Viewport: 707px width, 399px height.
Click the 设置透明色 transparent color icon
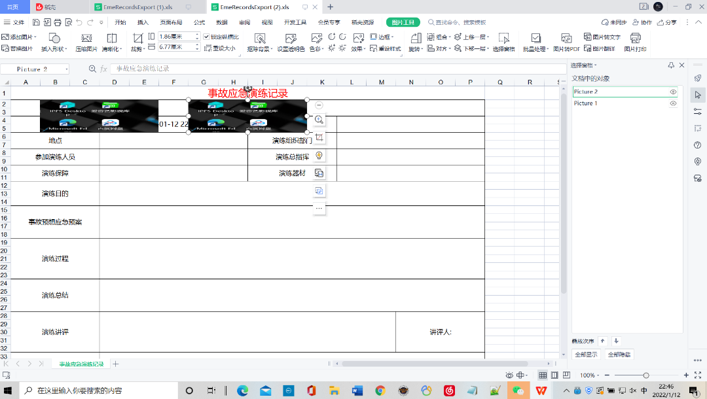point(291,38)
